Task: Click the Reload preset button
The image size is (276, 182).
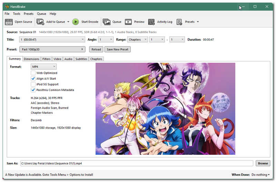Action: 96,49
